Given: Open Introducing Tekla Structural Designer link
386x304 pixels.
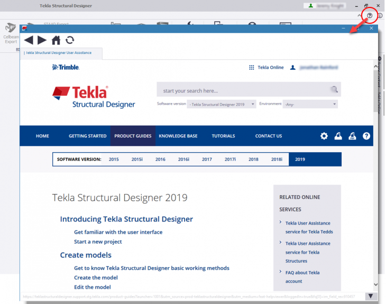Looking at the screenshot, I should click(126, 219).
